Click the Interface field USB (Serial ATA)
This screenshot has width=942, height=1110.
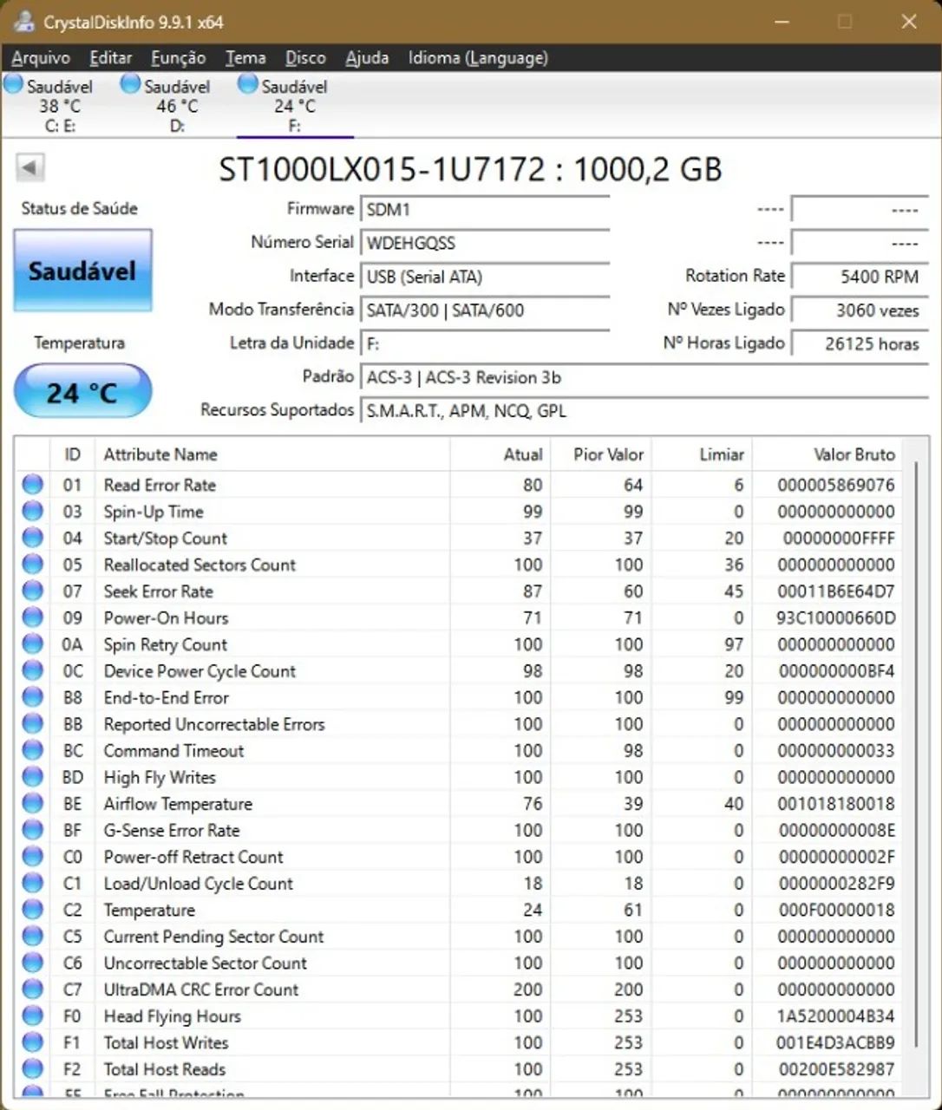[x=485, y=277]
